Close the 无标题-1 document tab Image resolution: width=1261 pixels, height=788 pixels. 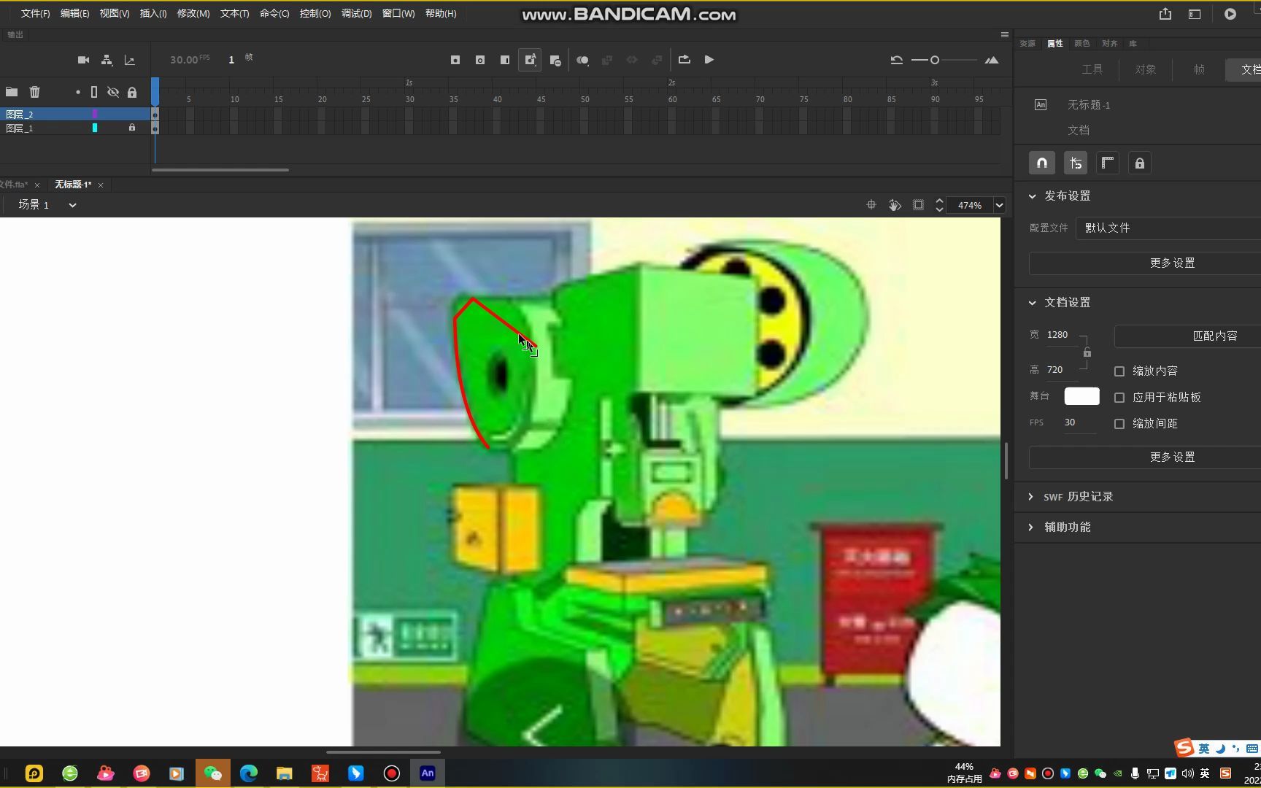coord(101,185)
